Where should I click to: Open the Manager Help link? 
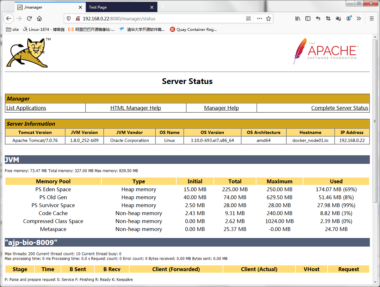221,108
